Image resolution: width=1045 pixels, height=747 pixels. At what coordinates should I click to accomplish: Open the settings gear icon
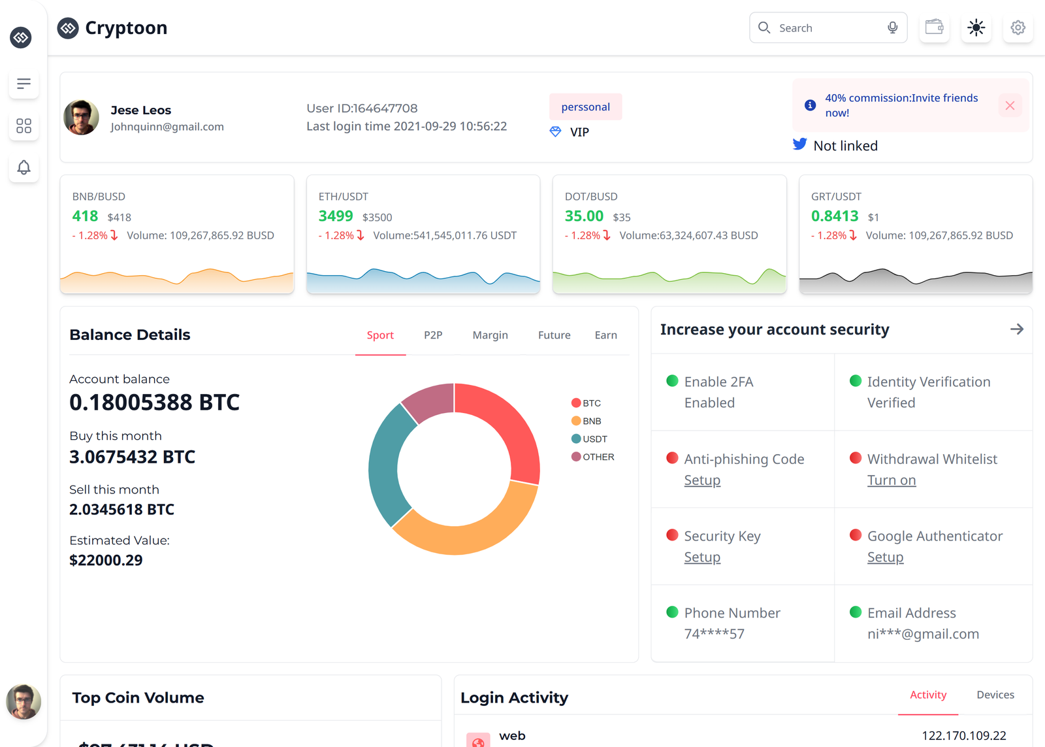(1018, 27)
